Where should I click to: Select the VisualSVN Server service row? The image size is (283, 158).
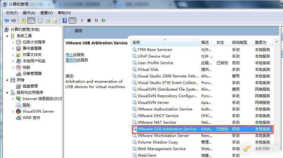coord(202,103)
